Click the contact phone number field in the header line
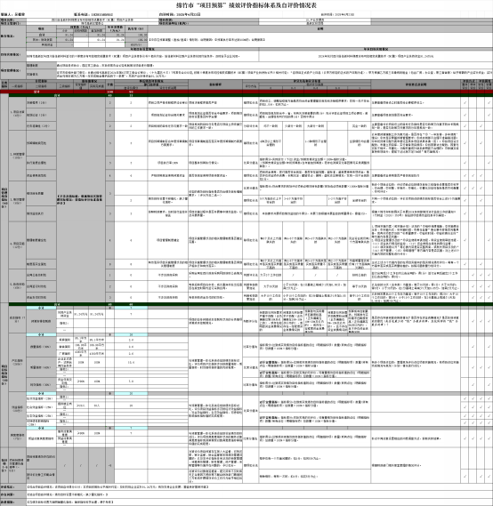The width and height of the screenshot is (493, 506). click(93, 14)
